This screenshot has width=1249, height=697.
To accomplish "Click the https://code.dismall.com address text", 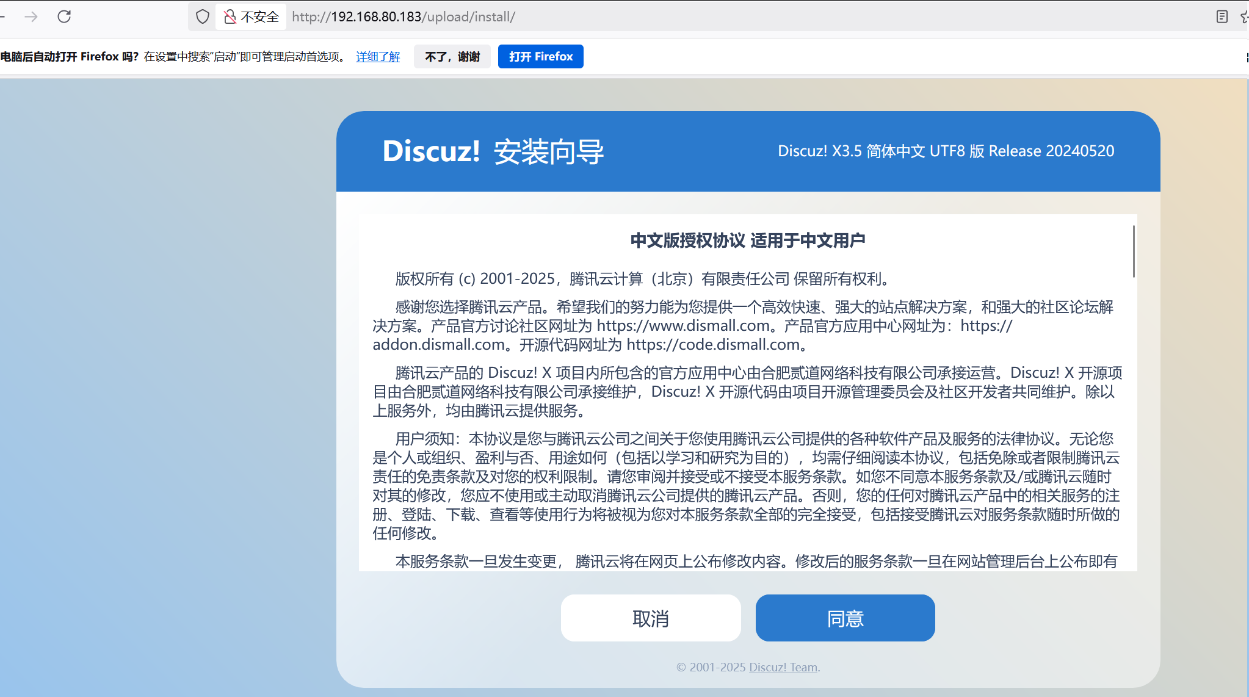I will pos(713,345).
